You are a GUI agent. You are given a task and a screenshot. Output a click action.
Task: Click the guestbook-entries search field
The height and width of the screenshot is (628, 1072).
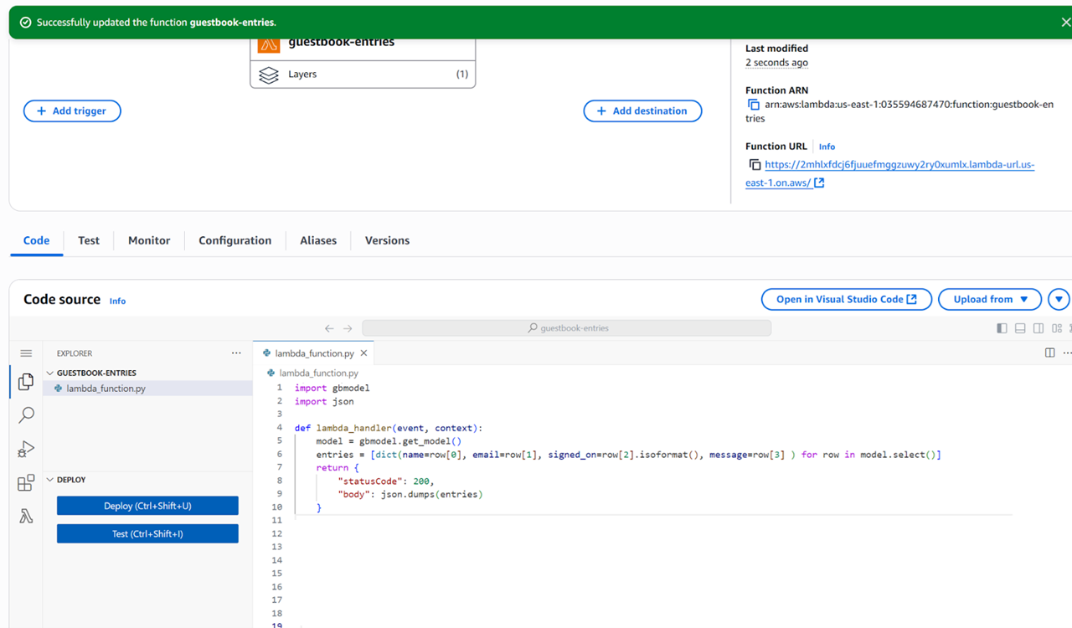pos(567,328)
